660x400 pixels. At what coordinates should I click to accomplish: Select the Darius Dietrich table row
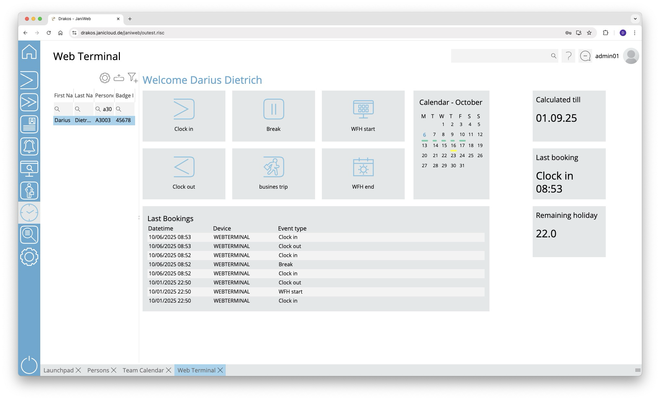pos(94,120)
